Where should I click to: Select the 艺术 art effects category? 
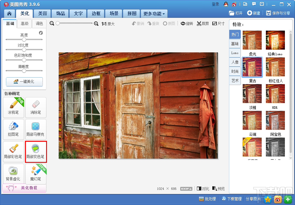pyautogui.click(x=235, y=81)
